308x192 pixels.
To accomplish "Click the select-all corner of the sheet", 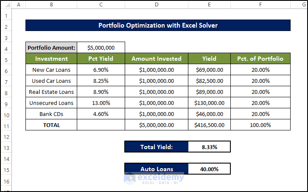I will [x=6, y=5].
